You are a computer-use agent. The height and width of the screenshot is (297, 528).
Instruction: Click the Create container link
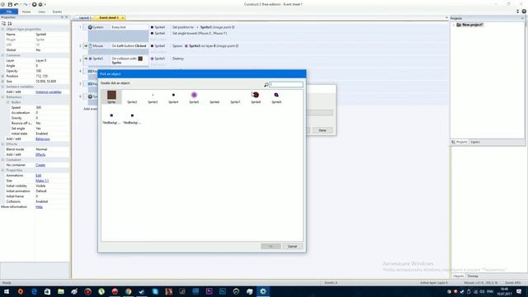tap(40, 165)
